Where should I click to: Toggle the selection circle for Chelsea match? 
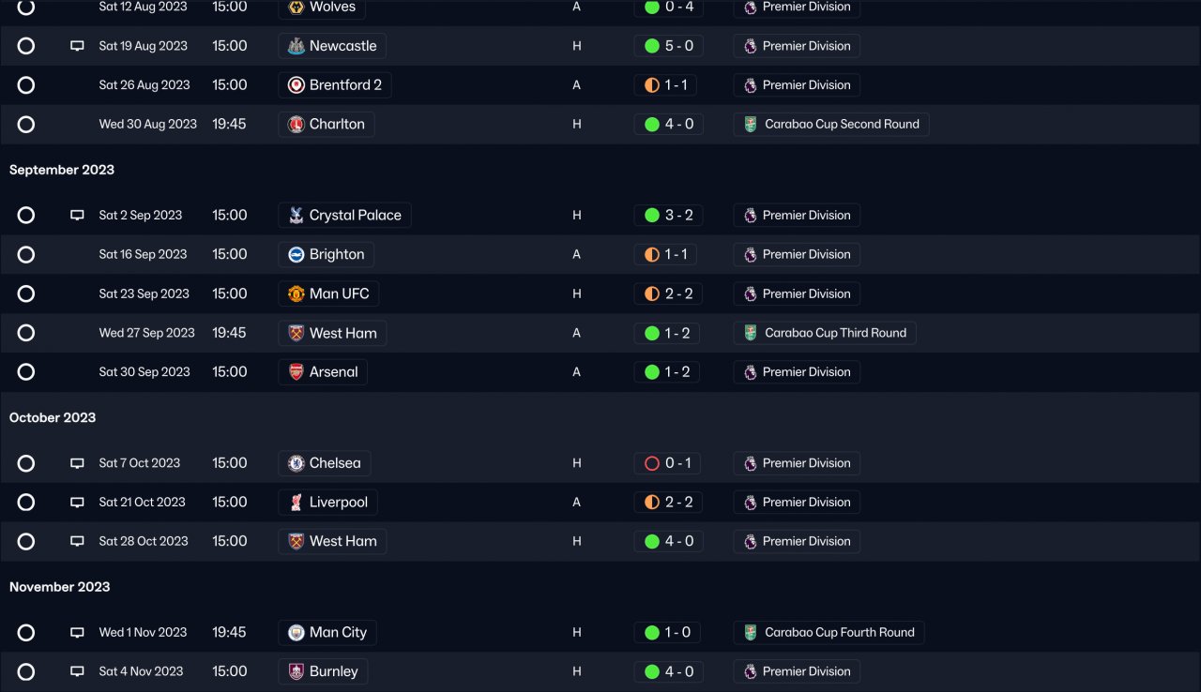[x=26, y=463]
